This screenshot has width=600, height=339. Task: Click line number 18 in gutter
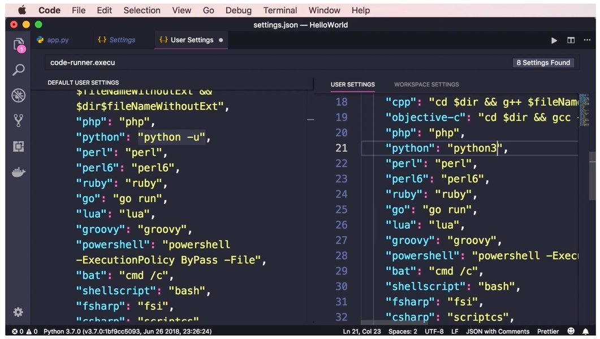click(342, 102)
